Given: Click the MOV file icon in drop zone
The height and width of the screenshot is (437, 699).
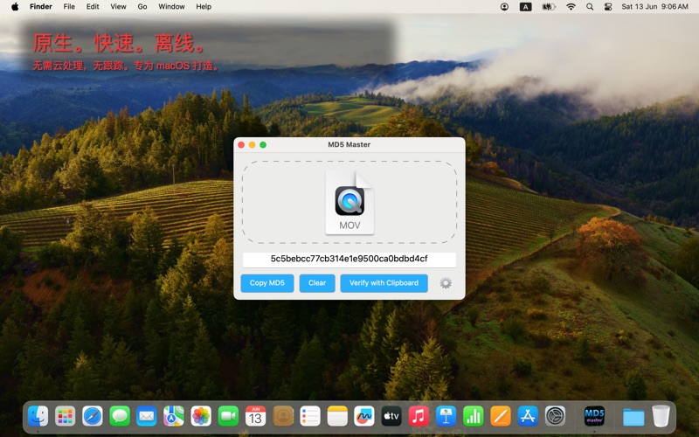Looking at the screenshot, I should pos(349,203).
